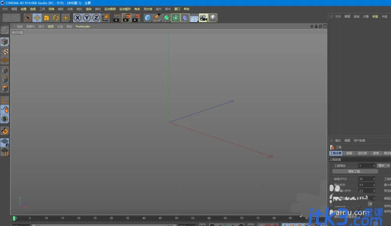
Task: Open the 窗口 main menu
Action: [177, 9]
